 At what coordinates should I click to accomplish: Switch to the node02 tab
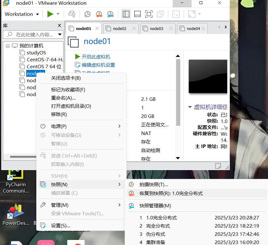point(119,28)
